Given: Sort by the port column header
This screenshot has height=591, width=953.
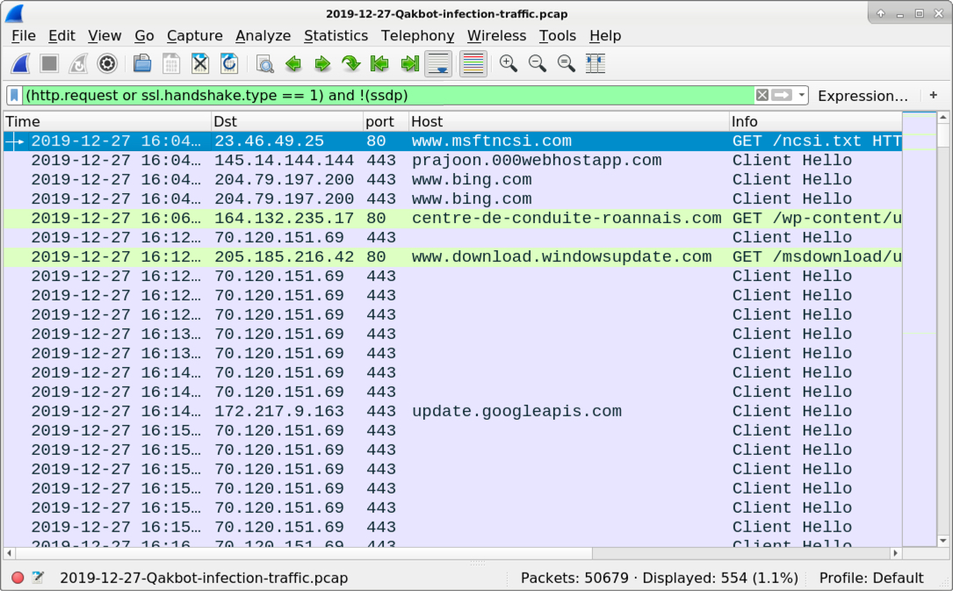Looking at the screenshot, I should [x=386, y=121].
